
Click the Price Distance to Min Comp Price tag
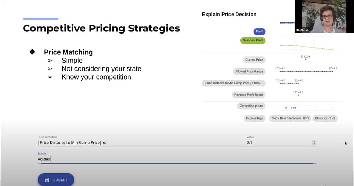click(x=234, y=83)
